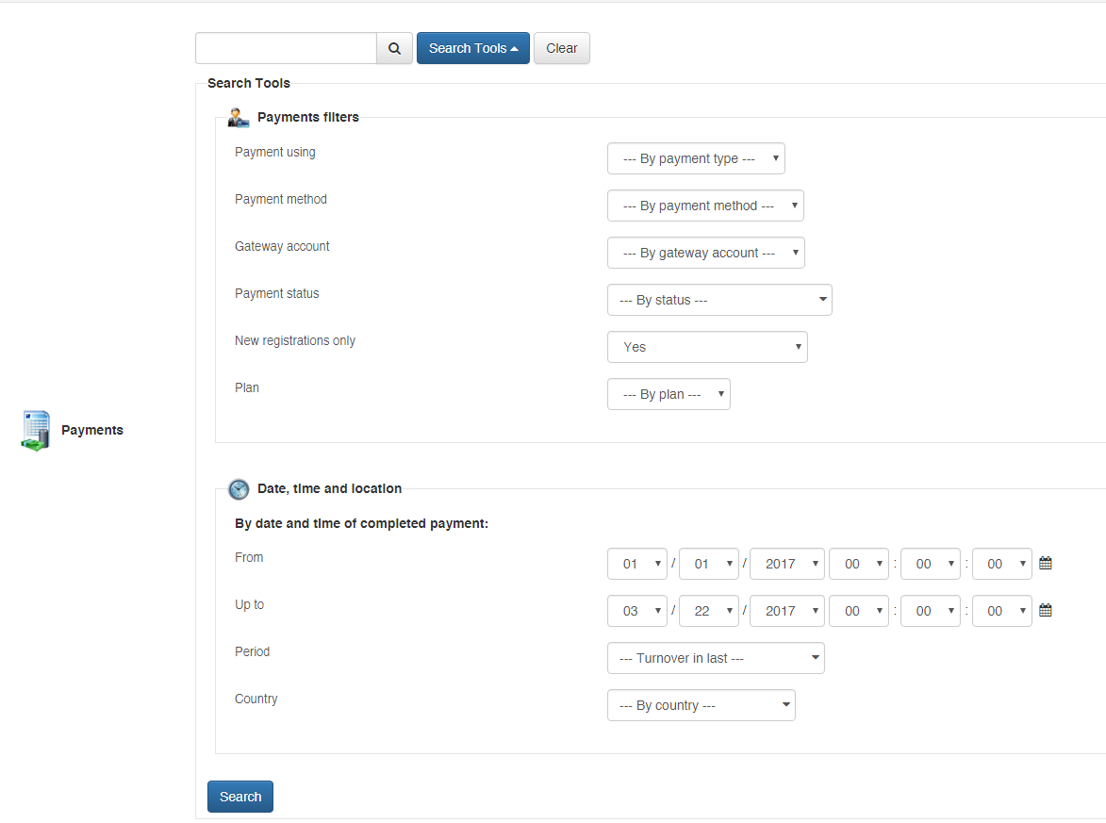Screen dimensions: 1106x823
Task: Open the By payment type dropdown
Action: tap(696, 158)
